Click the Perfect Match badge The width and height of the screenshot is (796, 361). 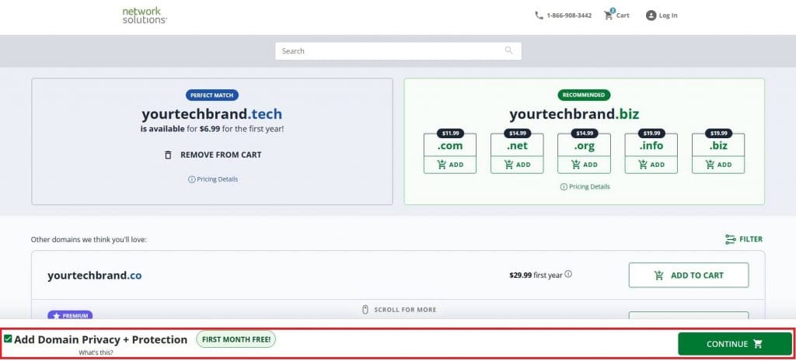[212, 95]
